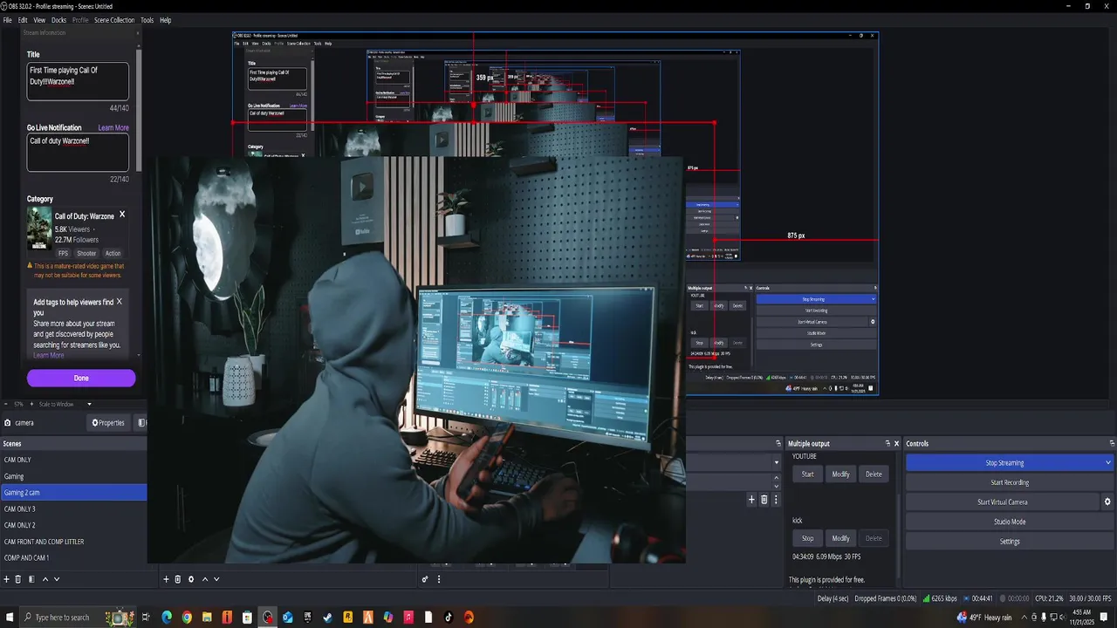This screenshot has height=628, width=1117.
Task: Open the Docks menu
Action: (58, 20)
